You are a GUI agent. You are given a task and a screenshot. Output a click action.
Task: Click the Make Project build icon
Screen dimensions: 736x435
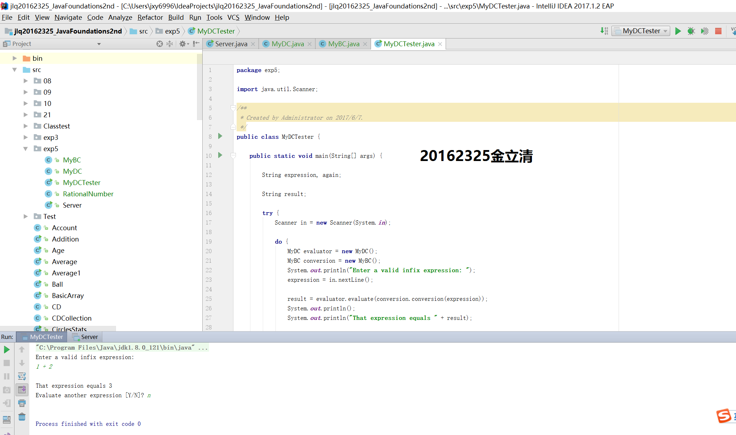[x=604, y=31]
